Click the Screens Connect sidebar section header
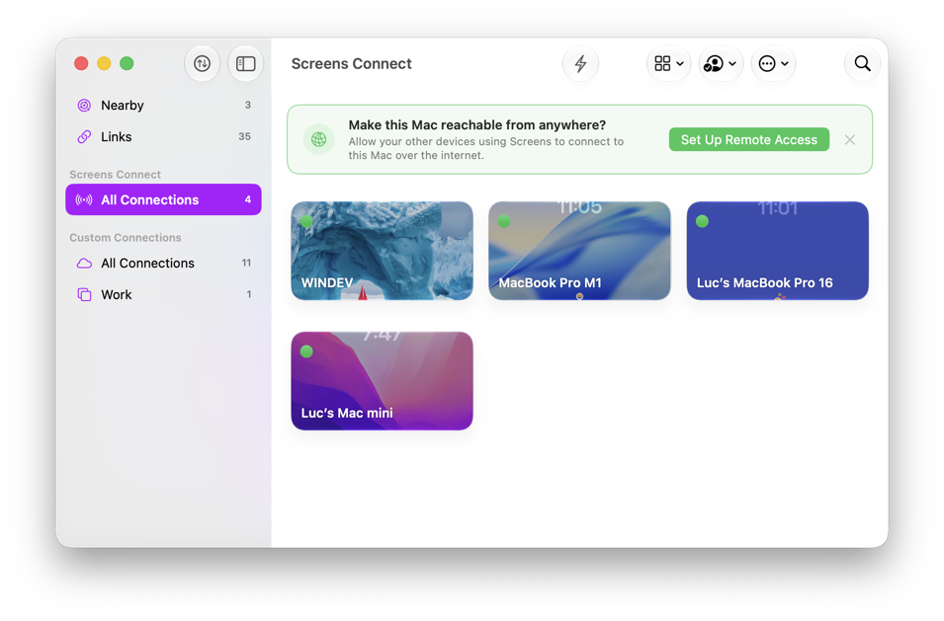The height and width of the screenshot is (621, 944). click(x=115, y=175)
